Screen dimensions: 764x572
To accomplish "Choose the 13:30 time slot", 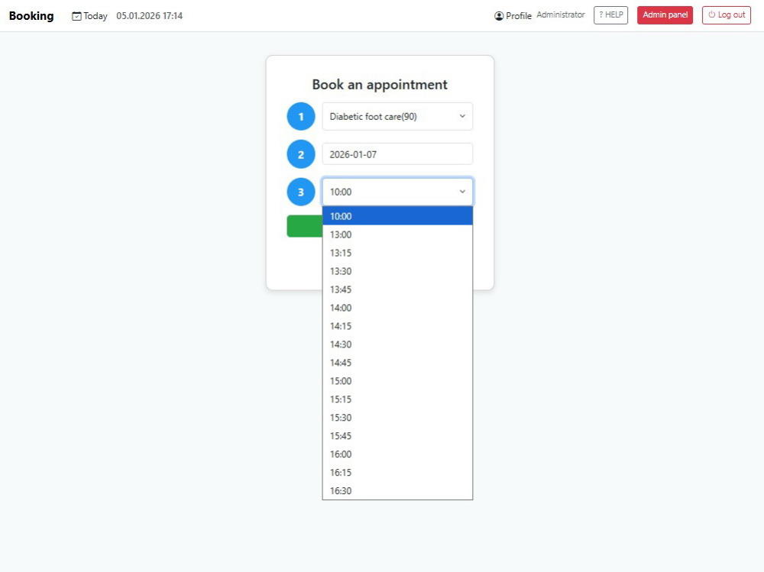I will (x=397, y=271).
